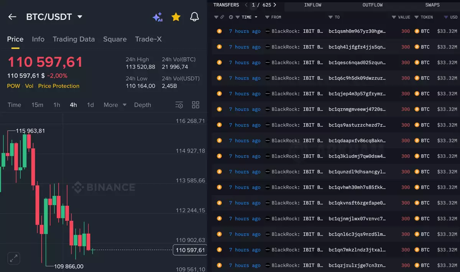Viewport: 460px width, 272px height.
Task: Open chart indicator settings icon
Action: tap(179, 105)
